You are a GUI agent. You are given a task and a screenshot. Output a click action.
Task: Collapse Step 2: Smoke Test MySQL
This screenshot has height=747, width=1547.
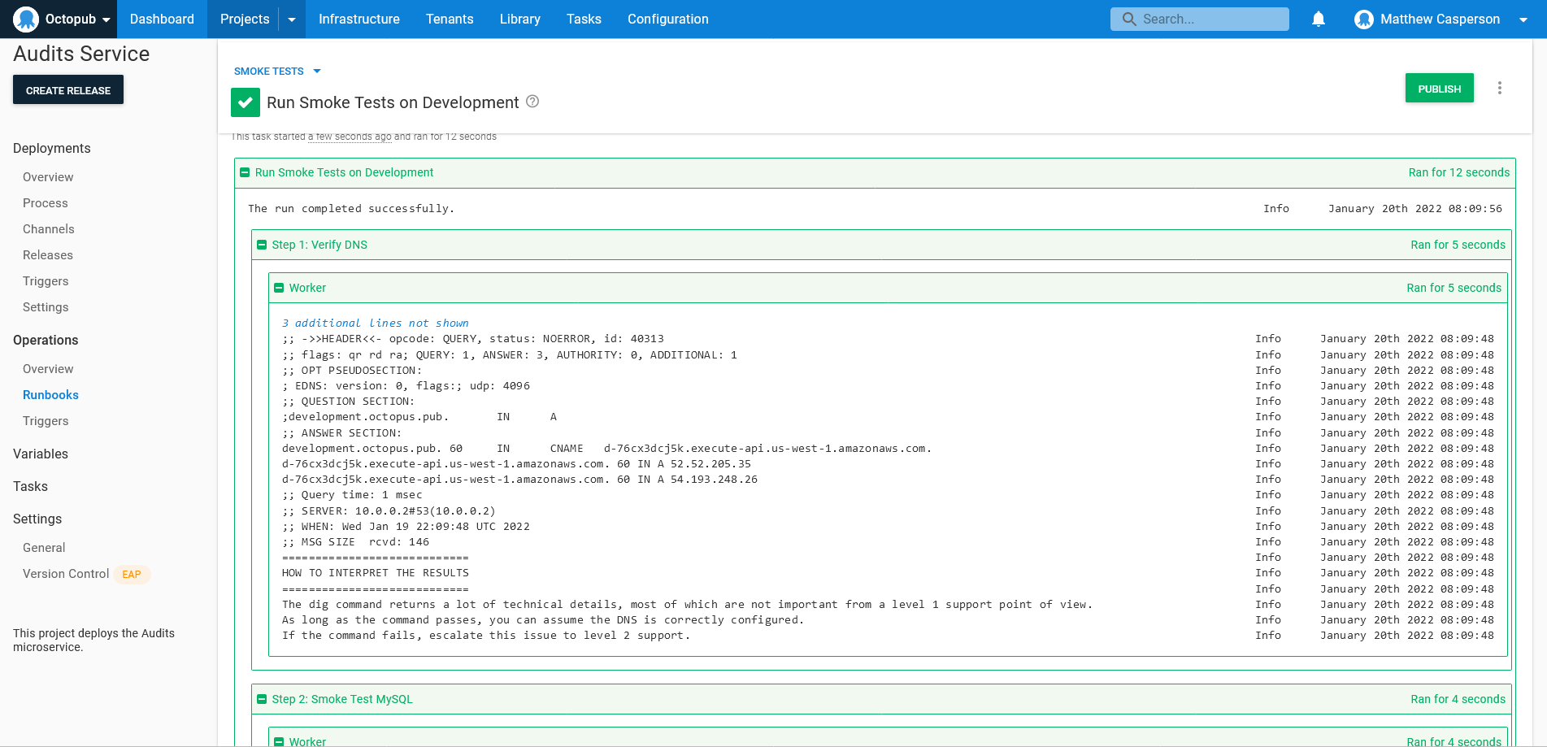[x=261, y=698]
